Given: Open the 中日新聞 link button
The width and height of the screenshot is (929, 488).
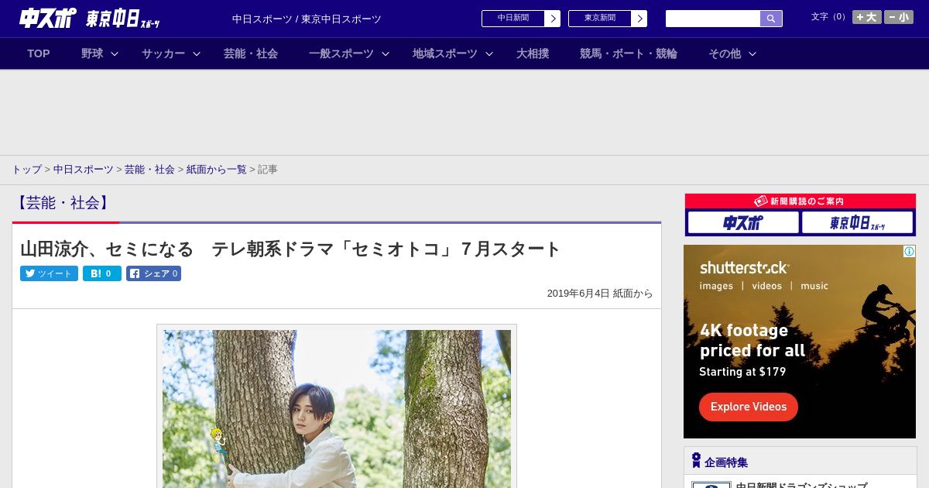Looking at the screenshot, I should (x=520, y=19).
